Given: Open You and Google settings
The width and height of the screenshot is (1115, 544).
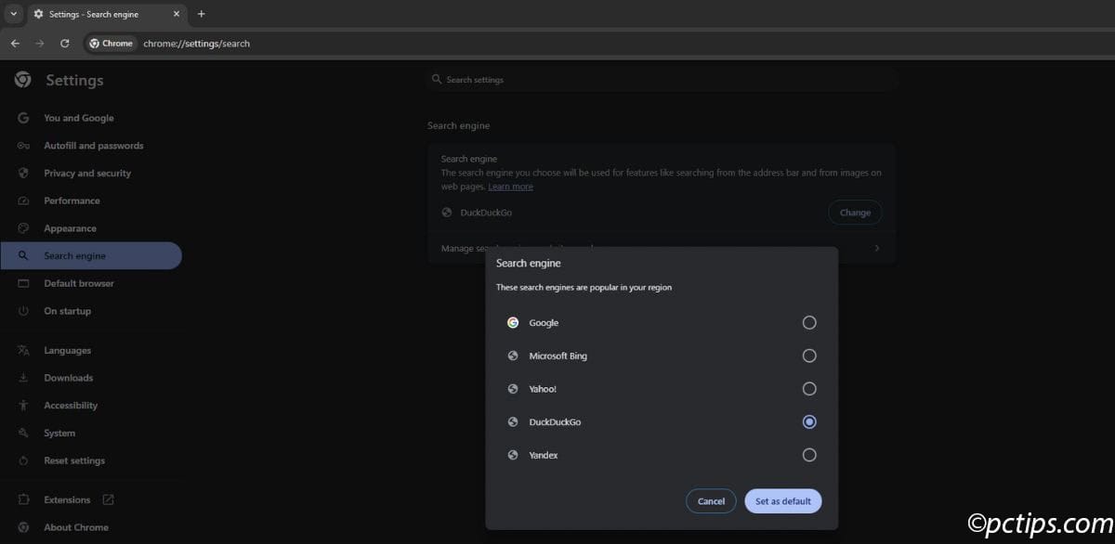Looking at the screenshot, I should tap(91, 118).
